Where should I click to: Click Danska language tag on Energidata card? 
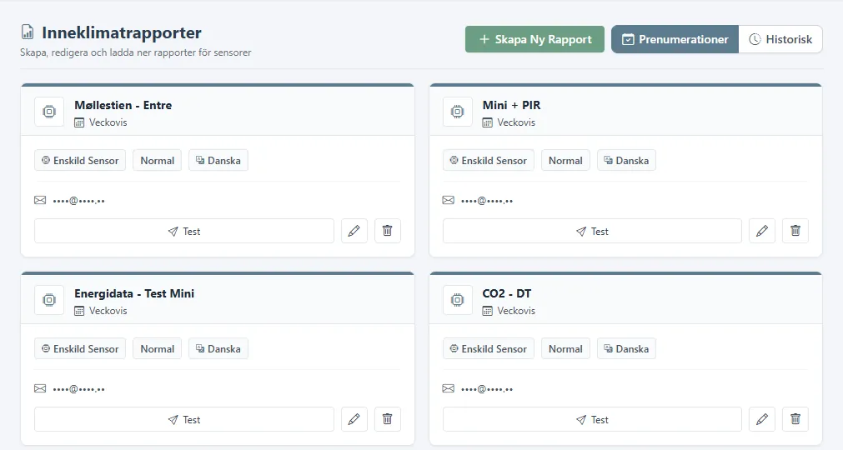coord(218,349)
